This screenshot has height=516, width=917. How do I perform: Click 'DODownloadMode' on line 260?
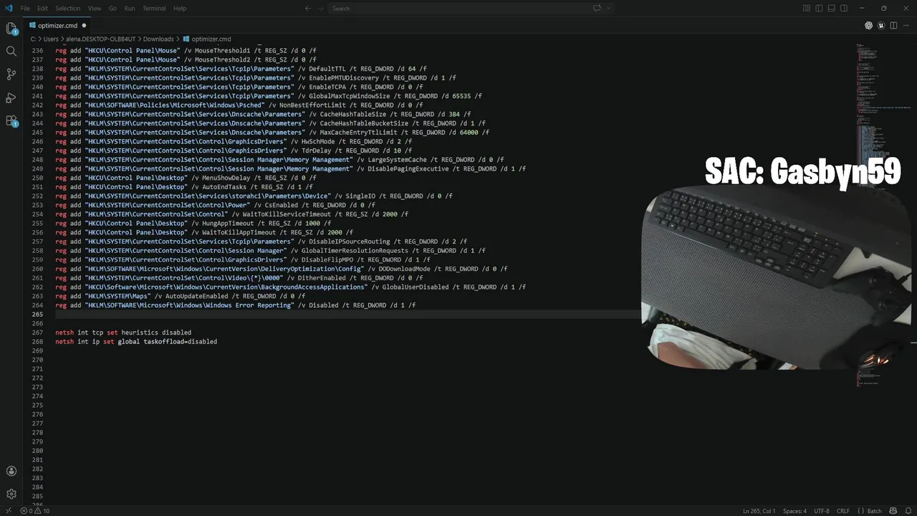(404, 269)
